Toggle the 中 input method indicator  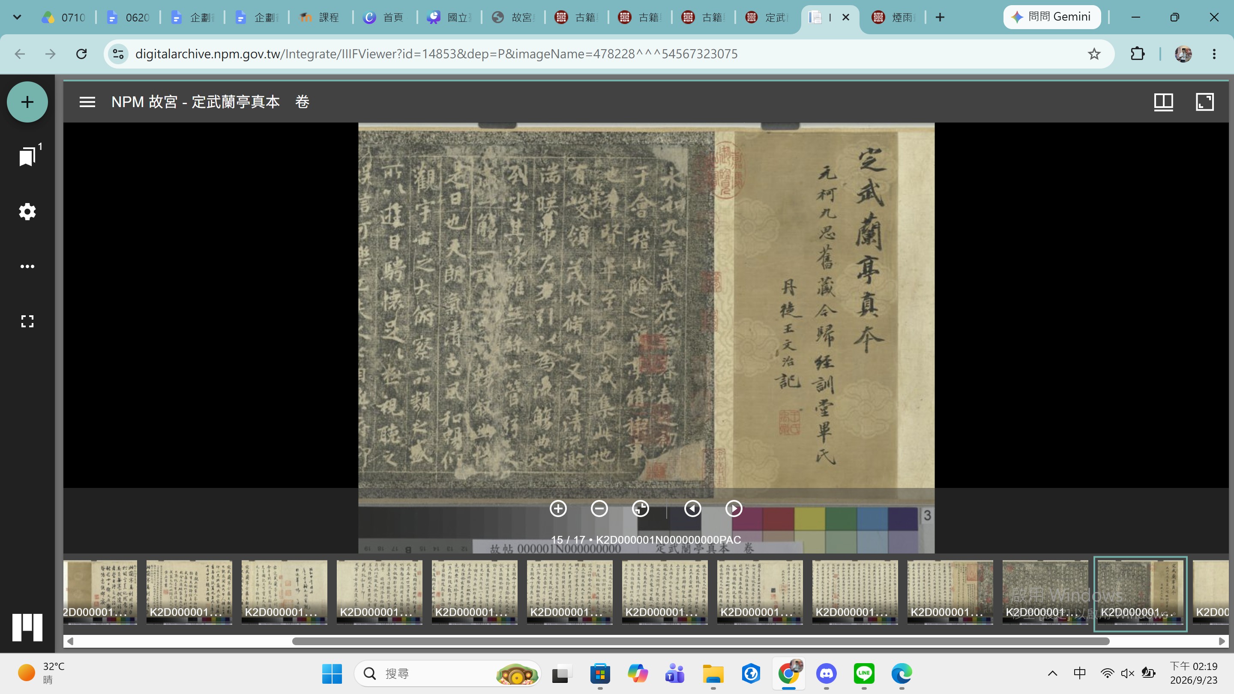(x=1080, y=673)
